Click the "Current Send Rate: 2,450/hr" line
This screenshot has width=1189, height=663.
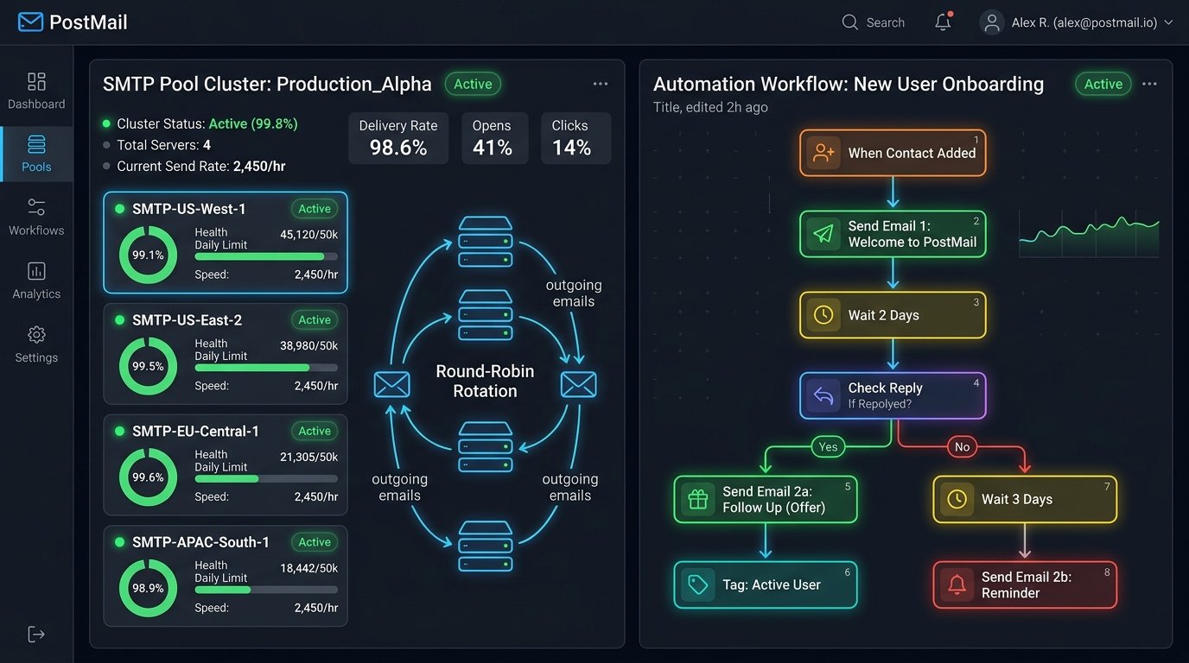(194, 166)
